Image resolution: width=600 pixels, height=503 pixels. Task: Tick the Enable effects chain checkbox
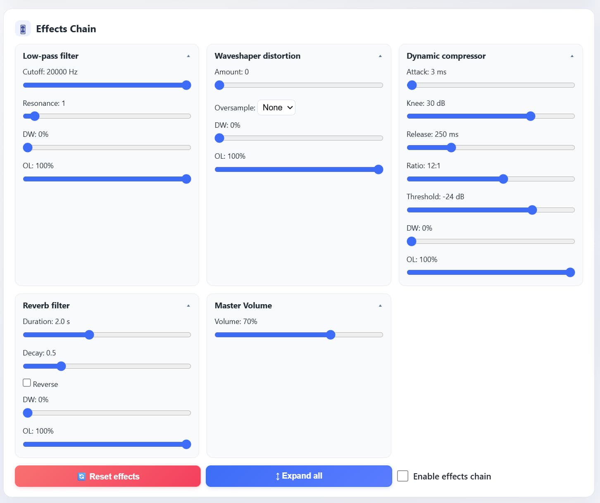[402, 476]
